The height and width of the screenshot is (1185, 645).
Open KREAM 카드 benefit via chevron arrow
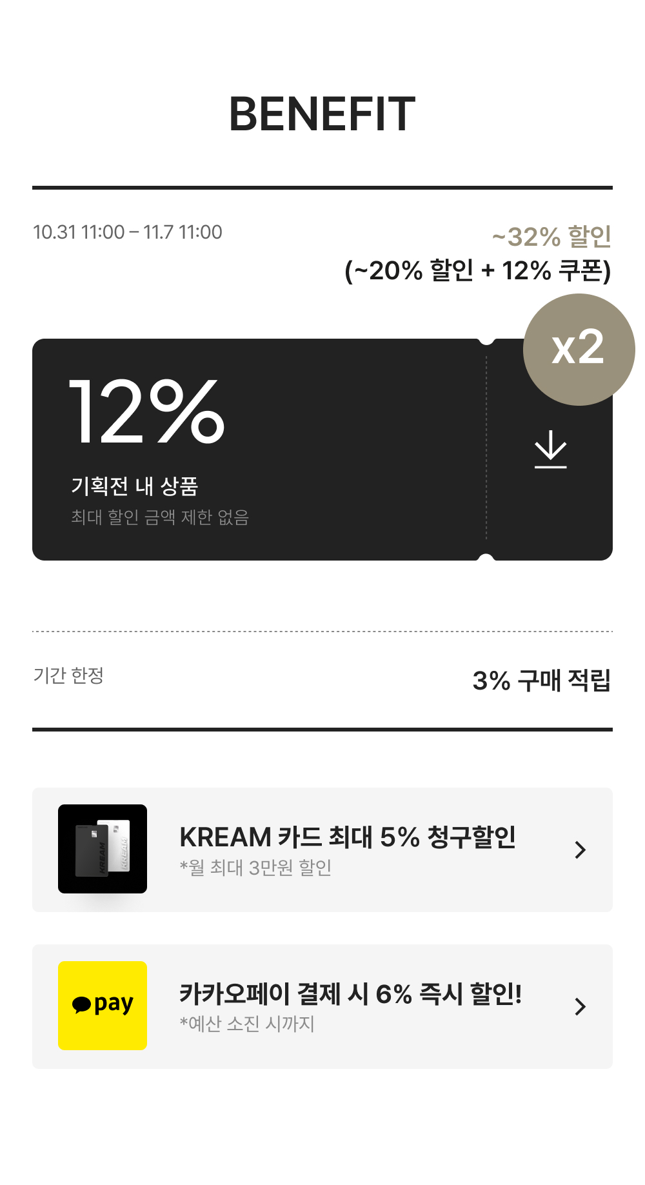(580, 850)
